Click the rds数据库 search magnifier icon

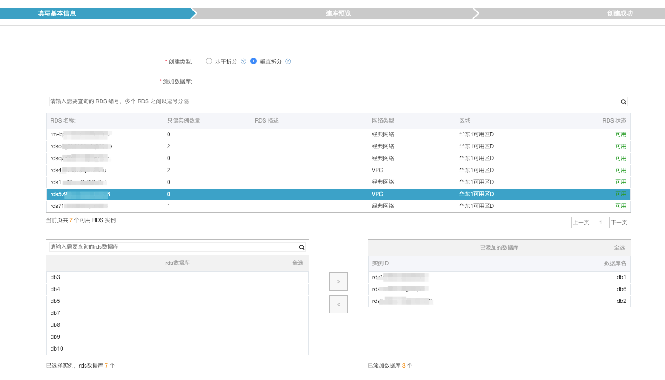click(302, 247)
